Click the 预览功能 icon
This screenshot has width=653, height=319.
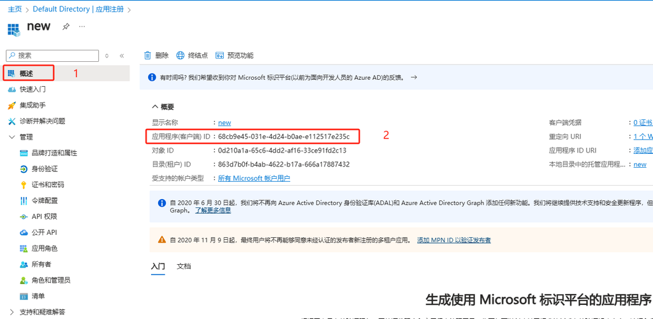[220, 56]
